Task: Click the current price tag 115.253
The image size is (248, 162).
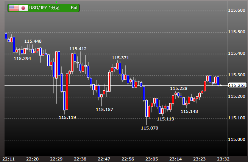Action: click(237, 86)
